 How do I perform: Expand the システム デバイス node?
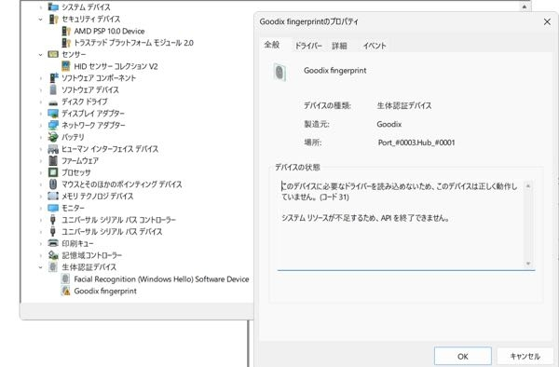[40, 7]
